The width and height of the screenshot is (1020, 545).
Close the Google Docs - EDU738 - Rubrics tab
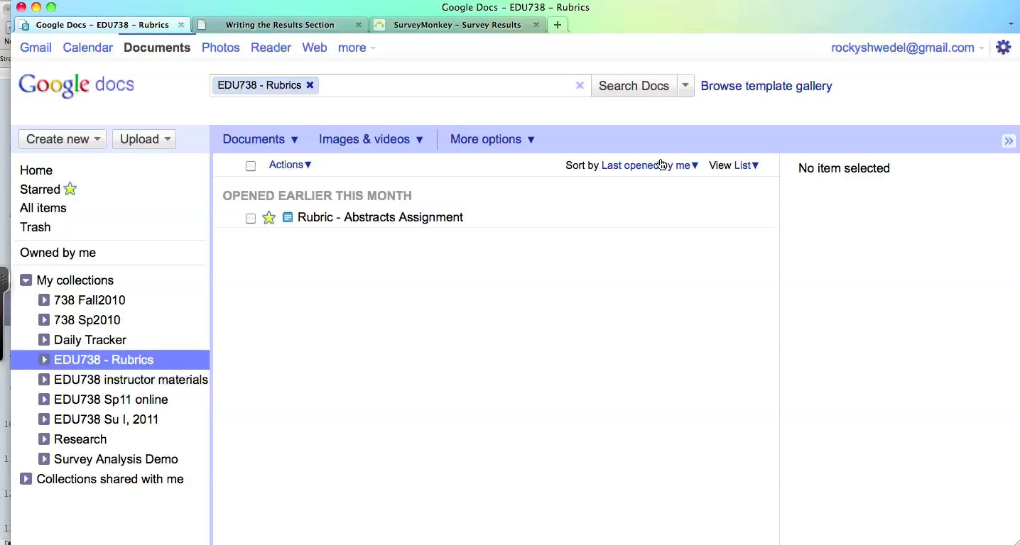coord(181,25)
